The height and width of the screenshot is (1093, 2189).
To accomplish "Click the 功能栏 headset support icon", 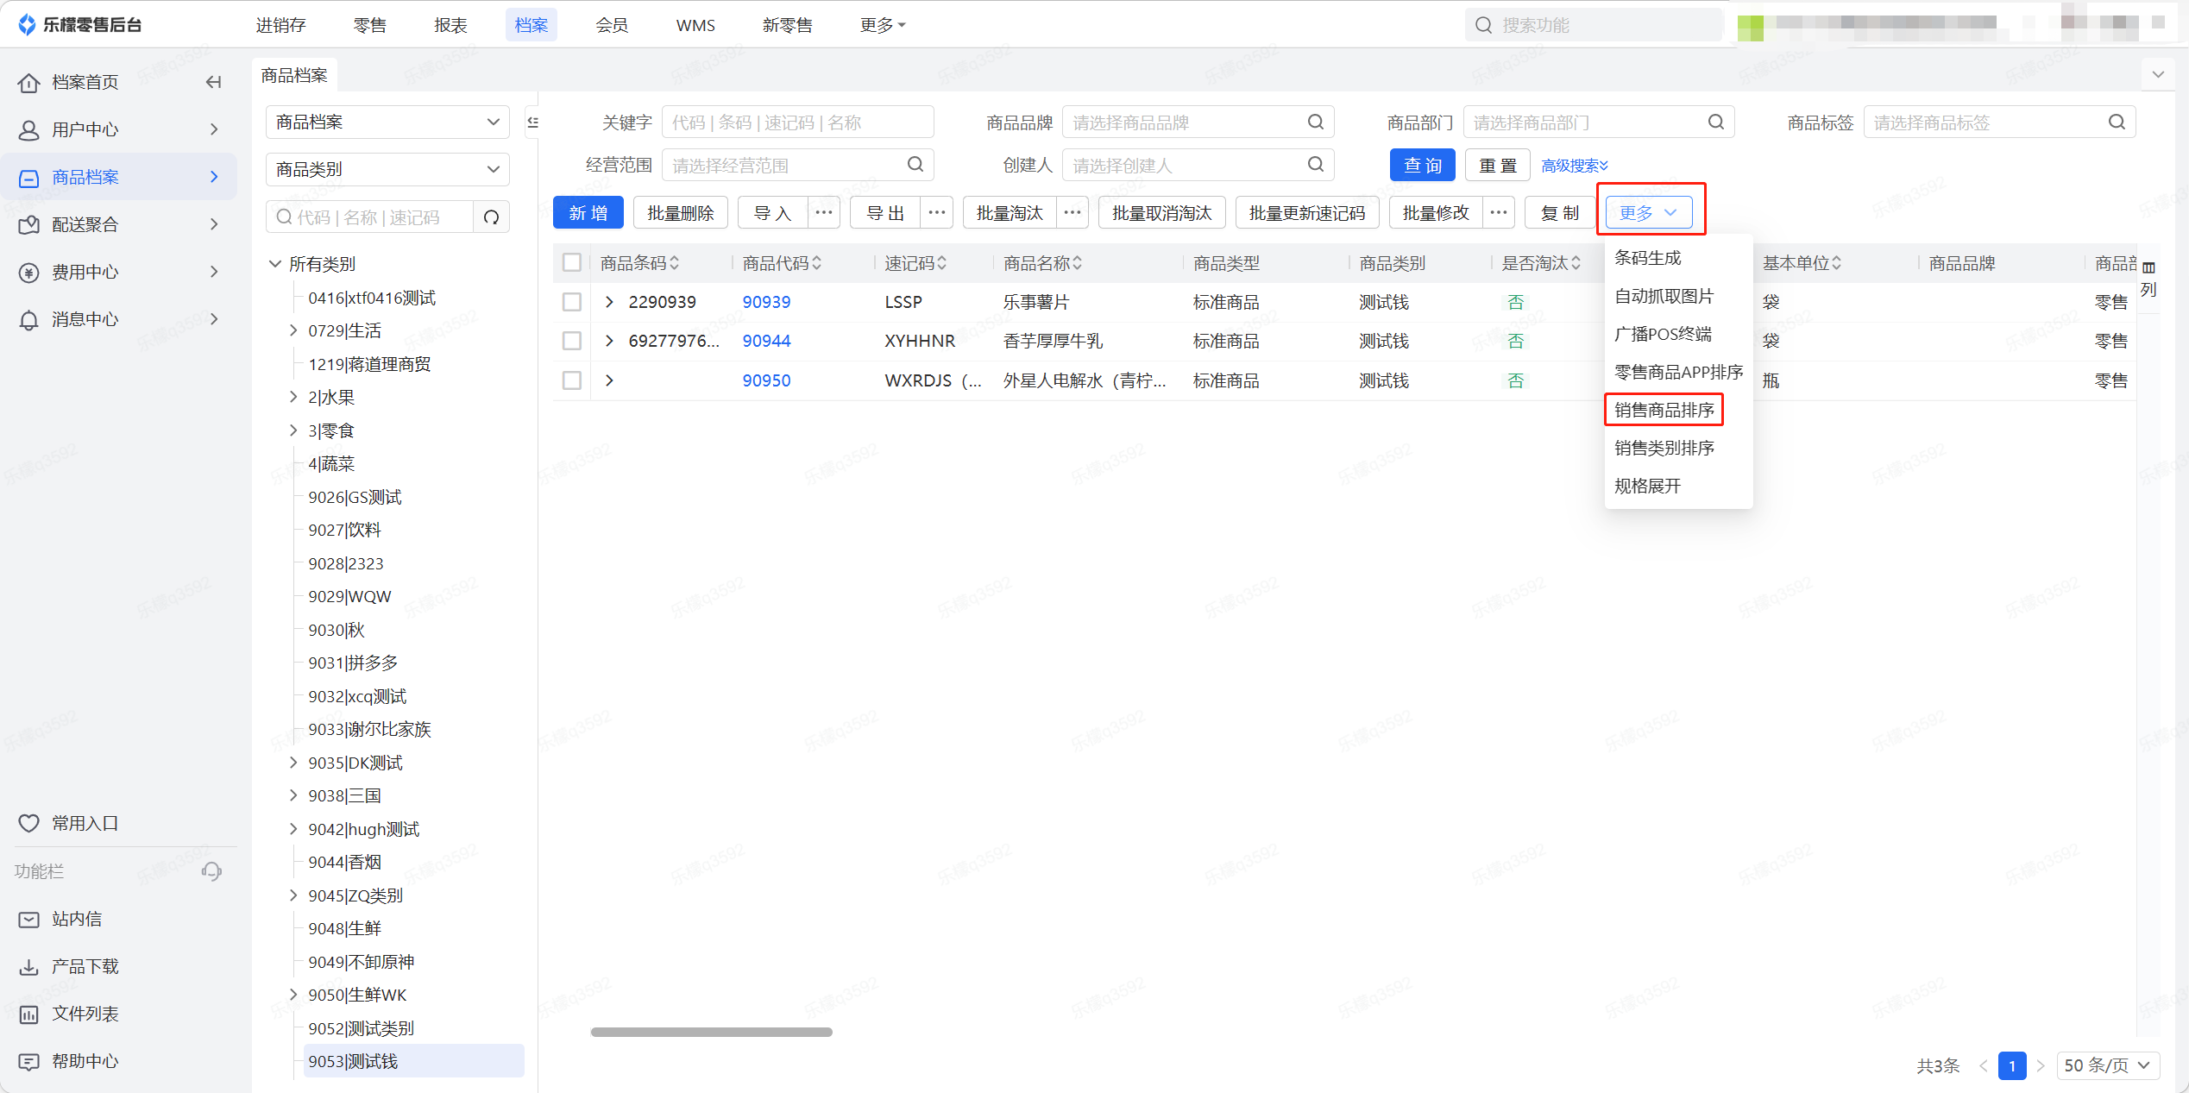I will click(211, 871).
